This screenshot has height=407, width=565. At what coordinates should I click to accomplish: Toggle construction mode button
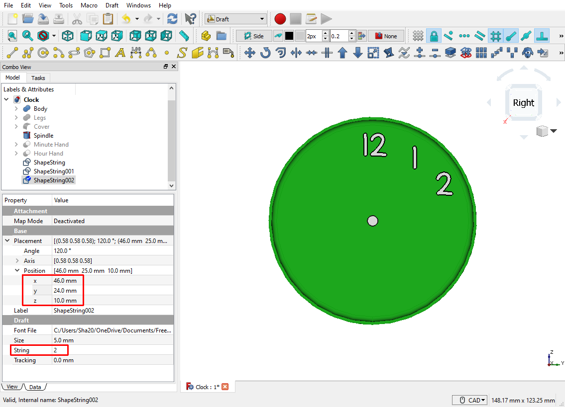pos(278,36)
